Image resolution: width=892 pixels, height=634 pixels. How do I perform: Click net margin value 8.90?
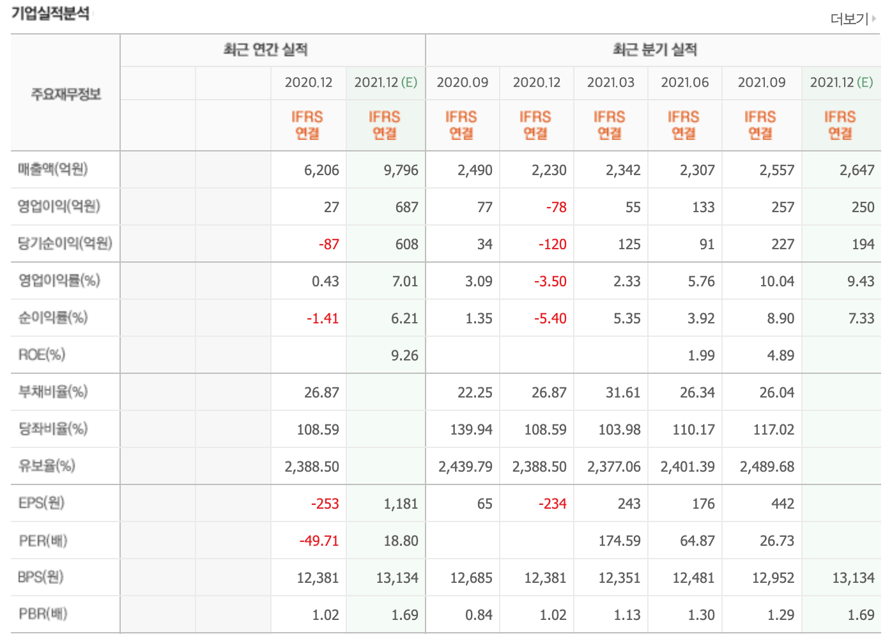point(781,319)
